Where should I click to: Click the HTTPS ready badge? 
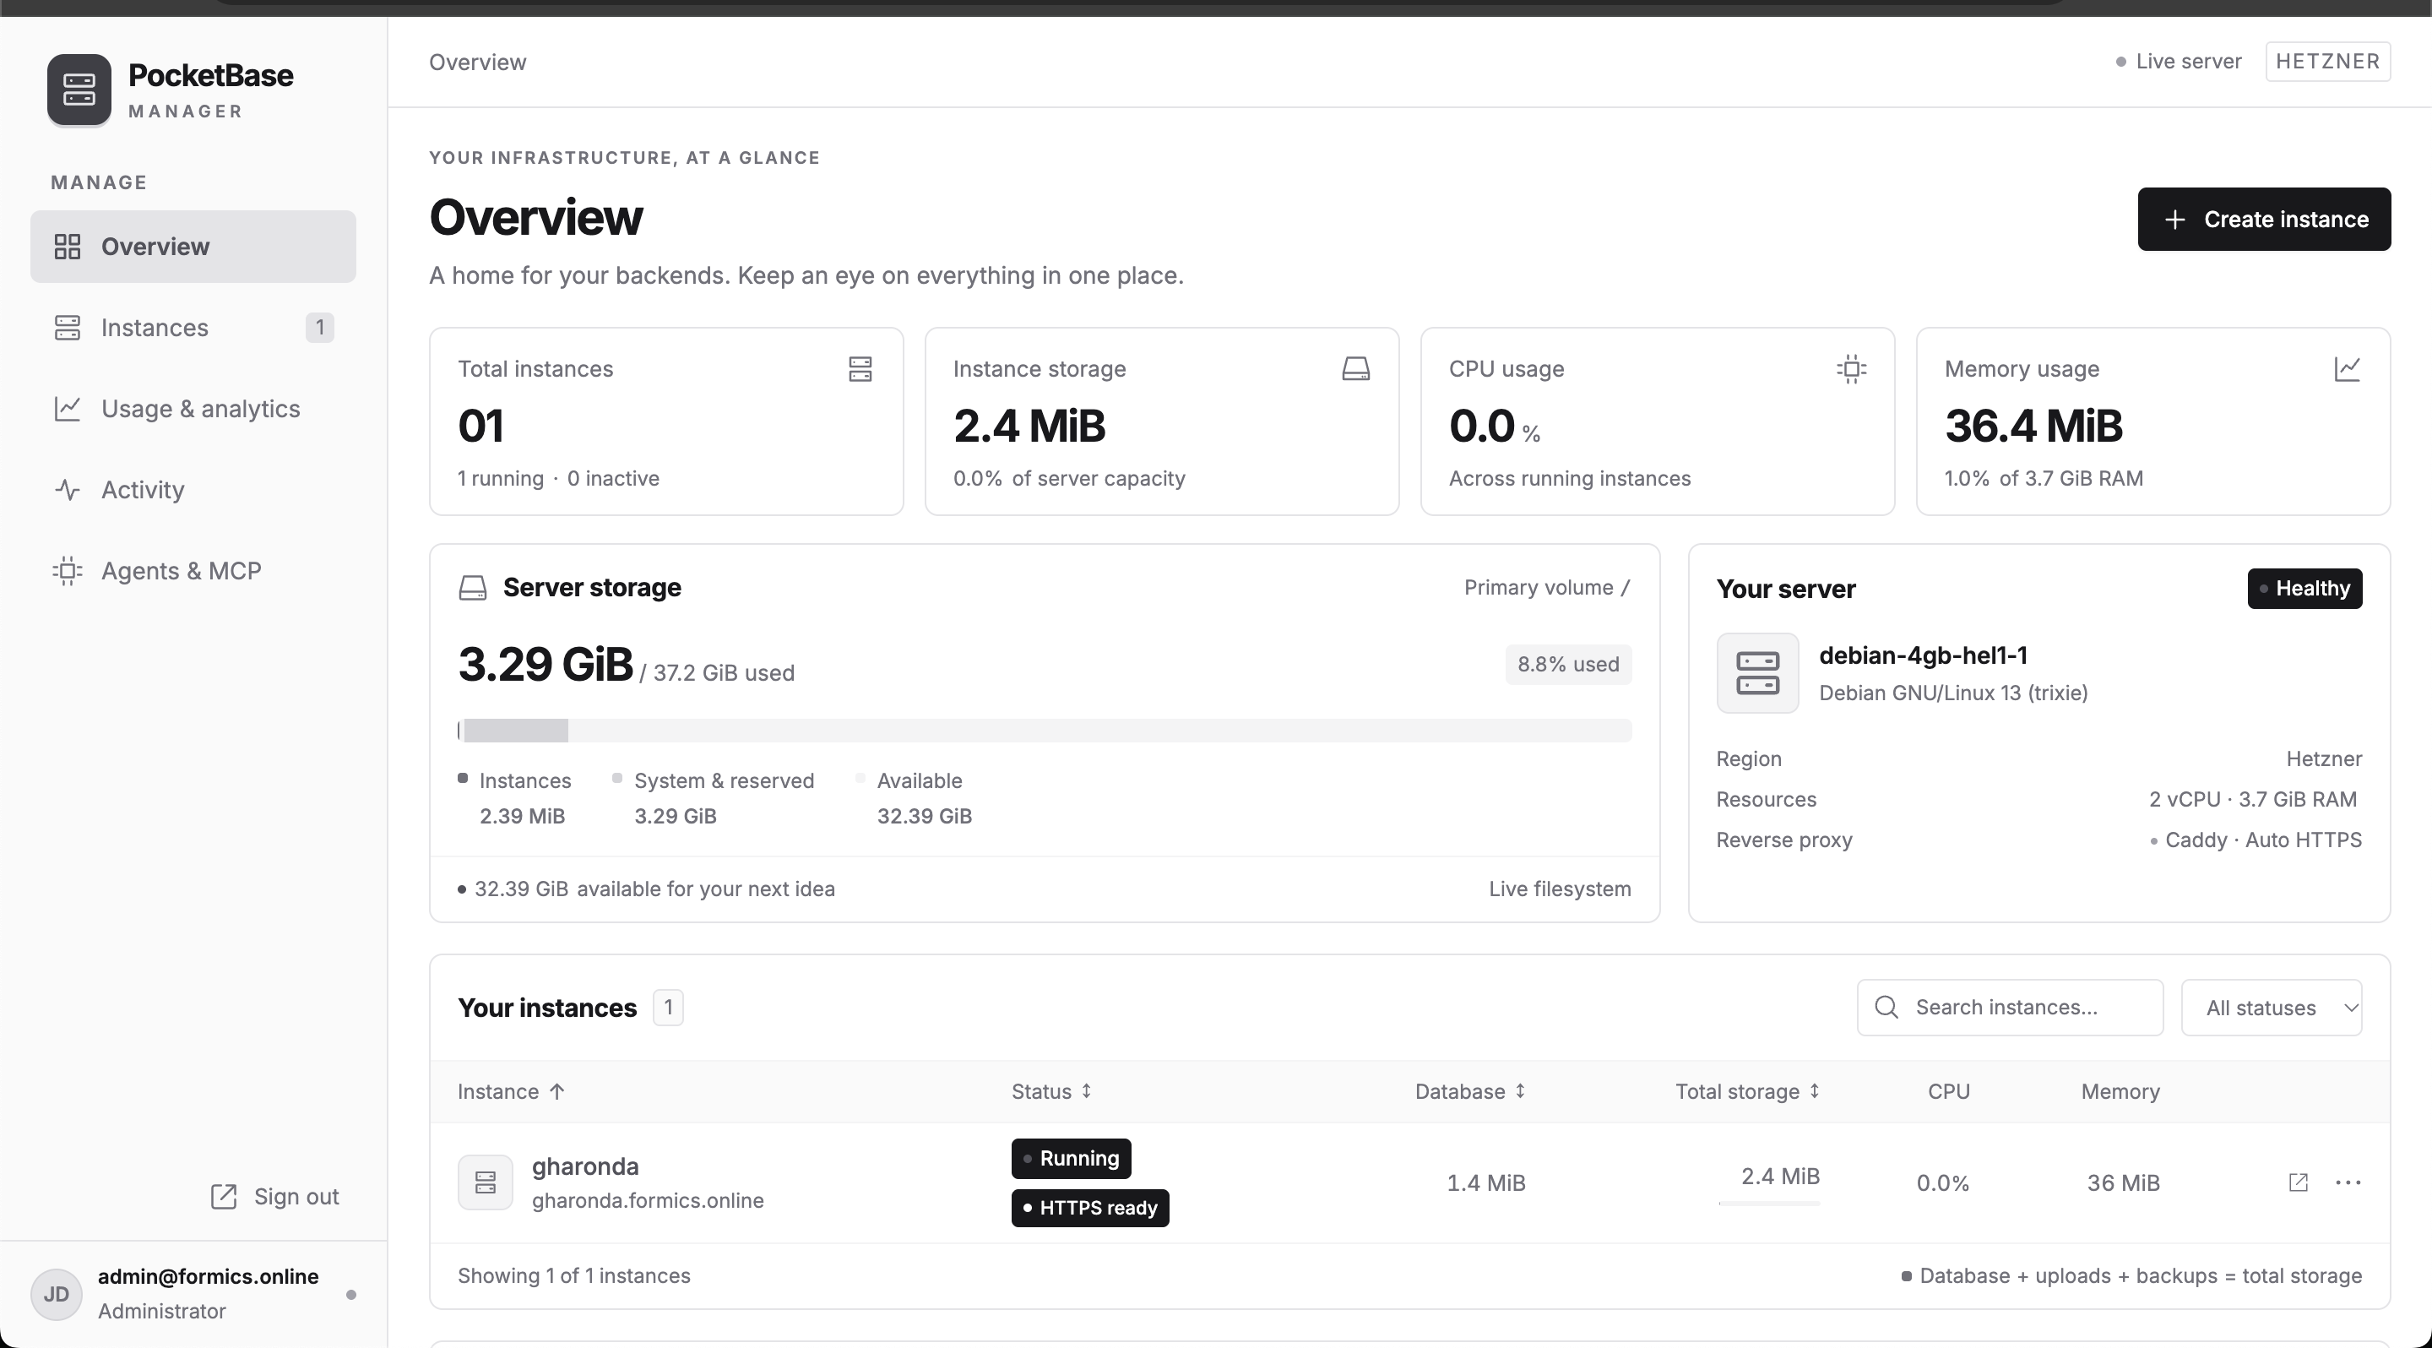pyautogui.click(x=1089, y=1209)
